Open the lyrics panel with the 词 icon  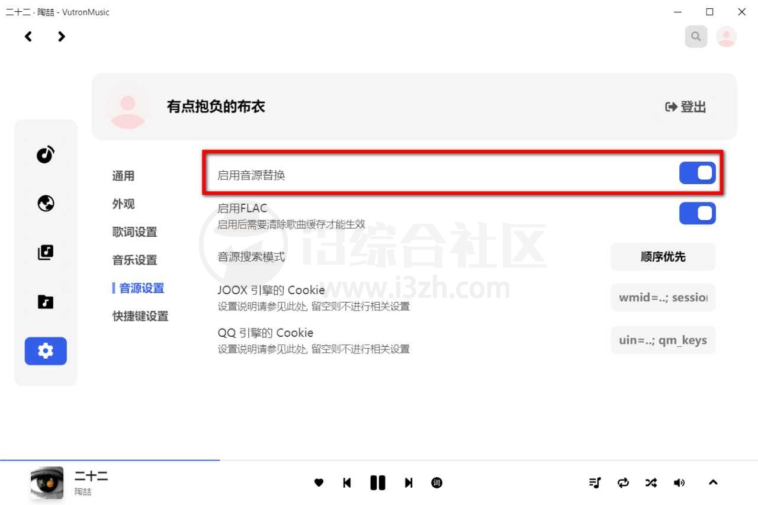tap(436, 483)
